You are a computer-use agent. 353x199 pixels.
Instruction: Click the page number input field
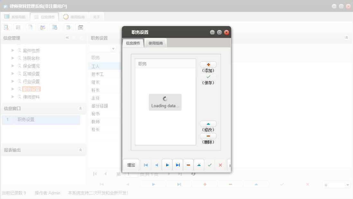click(x=131, y=174)
